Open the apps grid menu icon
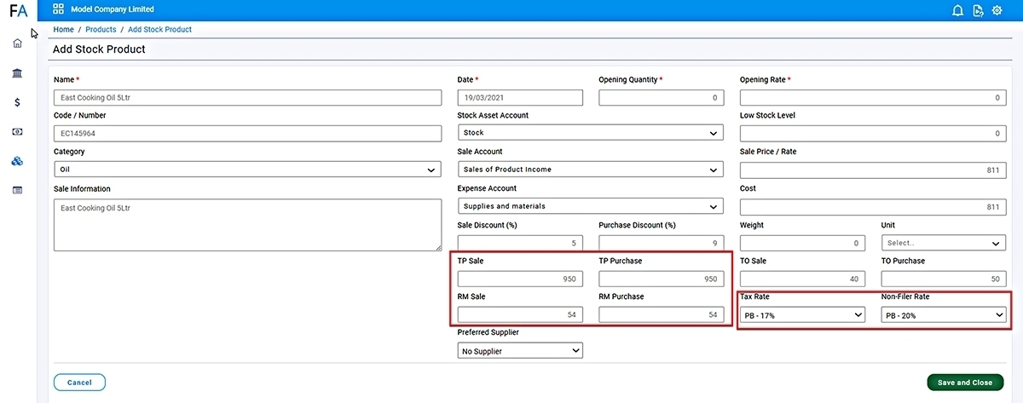This screenshot has height=403, width=1023. [58, 9]
